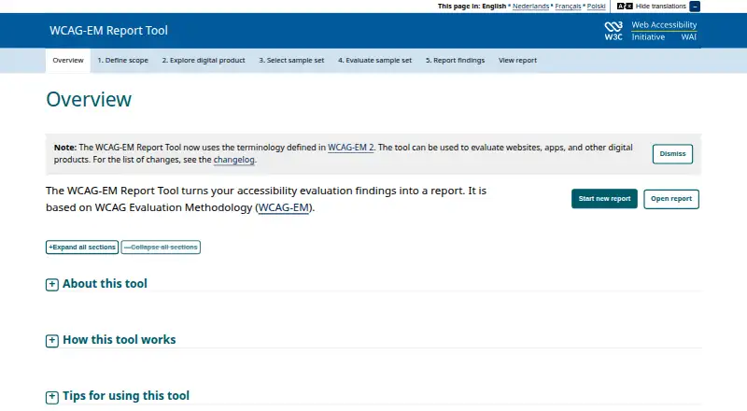747x411 pixels.
Task: Open the Overview tab
Action: [x=68, y=61]
